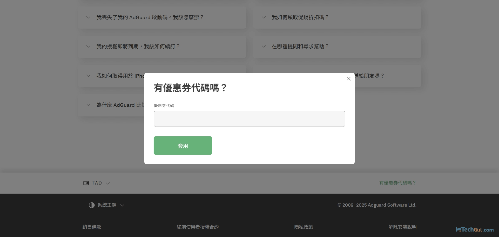The width and height of the screenshot is (499, 237).
Task: Open the TWD currency dropdown arrow
Action: pos(108,183)
